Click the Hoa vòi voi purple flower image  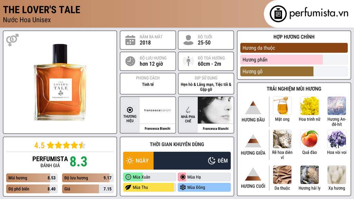(x=337, y=139)
